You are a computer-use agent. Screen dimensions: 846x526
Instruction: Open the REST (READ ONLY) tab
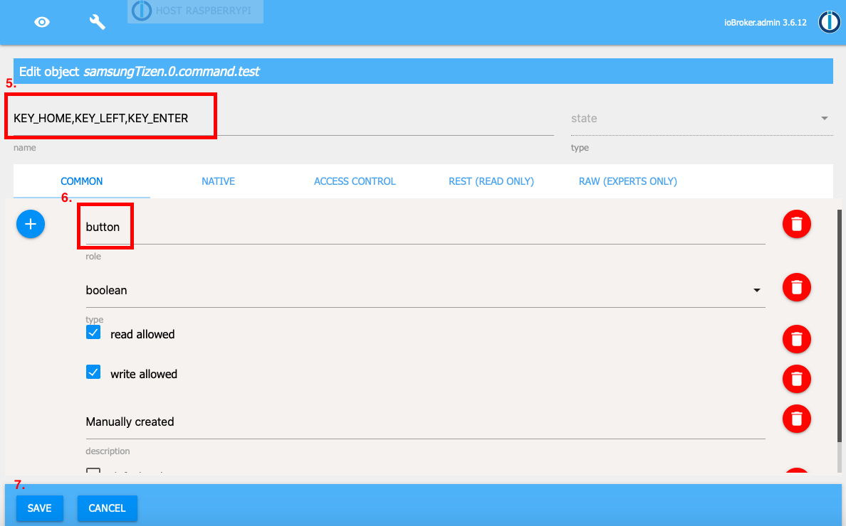pos(491,181)
